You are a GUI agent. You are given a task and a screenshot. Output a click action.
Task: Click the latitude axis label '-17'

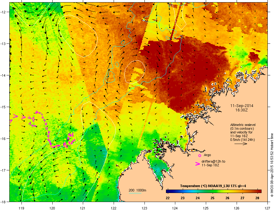tap(3, 170)
